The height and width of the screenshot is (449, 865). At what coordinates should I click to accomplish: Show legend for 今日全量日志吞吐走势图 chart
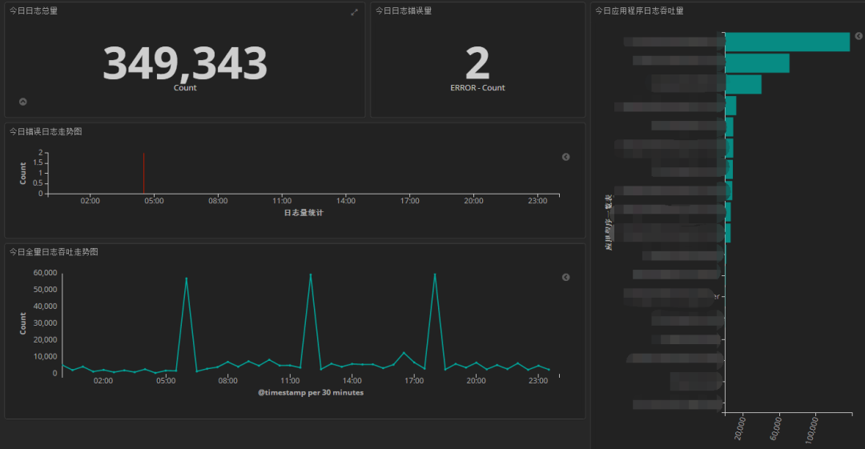(565, 278)
